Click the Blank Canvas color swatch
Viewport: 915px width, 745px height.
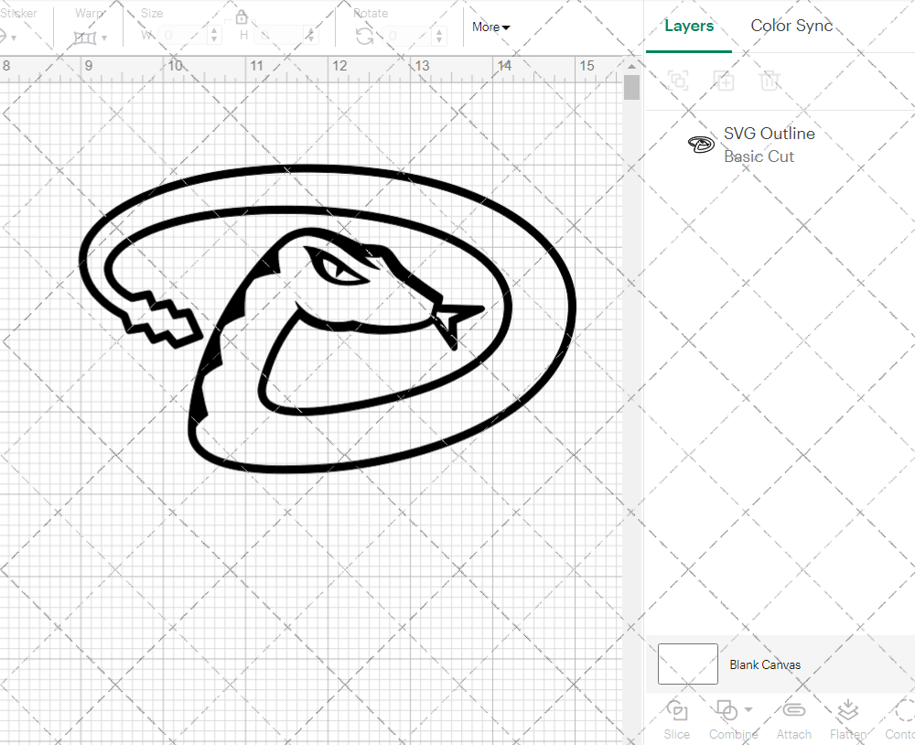point(688,664)
